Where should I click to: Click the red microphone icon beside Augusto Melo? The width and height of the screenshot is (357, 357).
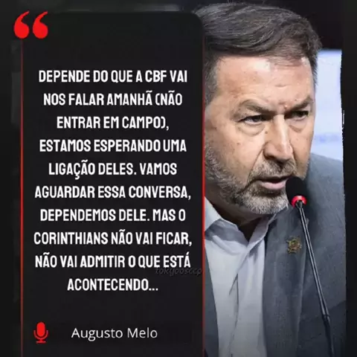pyautogui.click(x=41, y=332)
